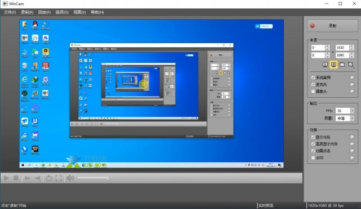Jump to the end marker icon

coord(37,178)
